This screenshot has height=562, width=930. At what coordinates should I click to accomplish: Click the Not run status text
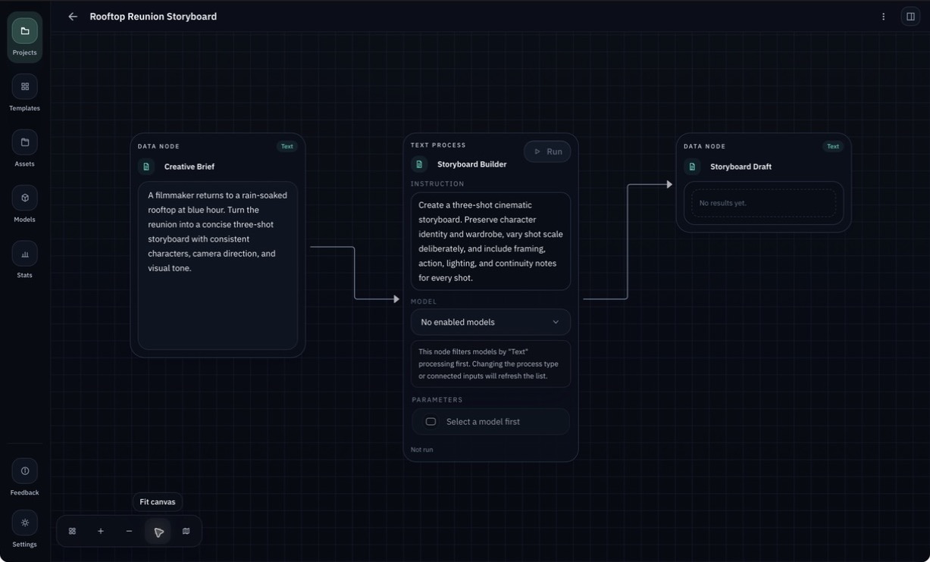(x=422, y=450)
